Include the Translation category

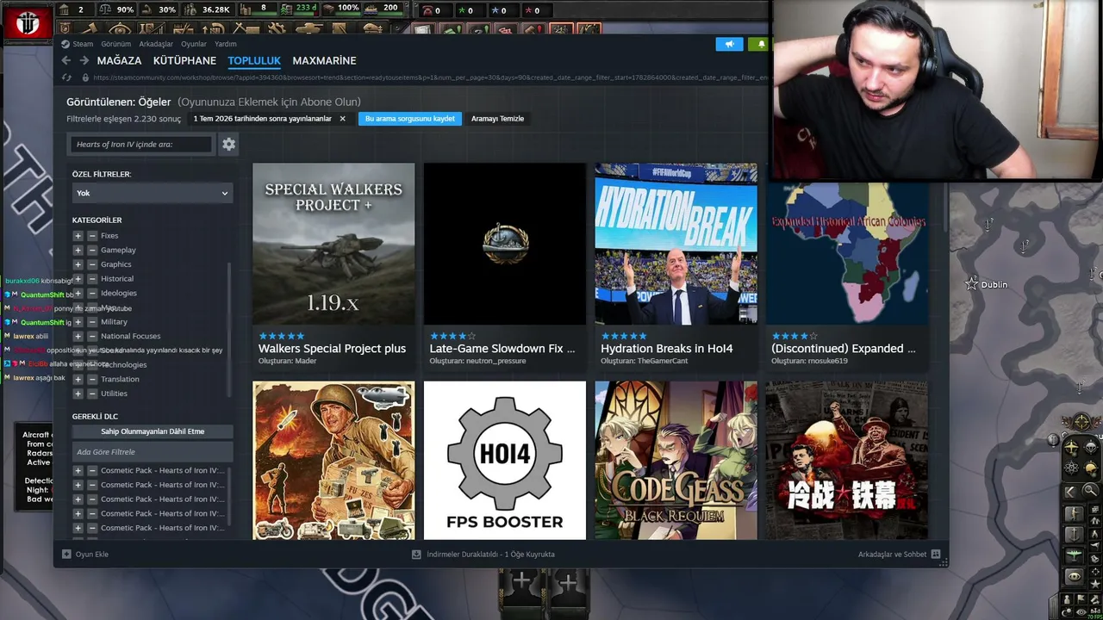click(78, 379)
